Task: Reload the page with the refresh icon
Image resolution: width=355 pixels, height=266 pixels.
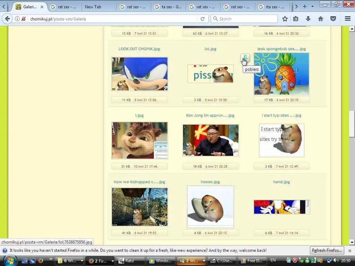Action: pyautogui.click(x=202, y=19)
